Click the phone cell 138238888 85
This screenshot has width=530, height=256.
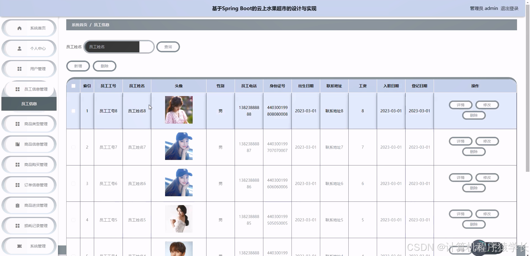coord(249,220)
